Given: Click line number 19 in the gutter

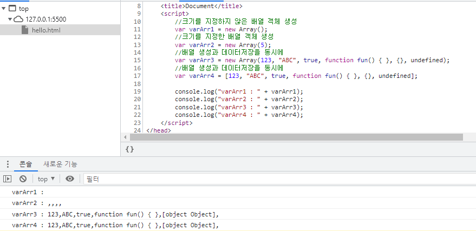Looking at the screenshot, I should [x=137, y=91].
